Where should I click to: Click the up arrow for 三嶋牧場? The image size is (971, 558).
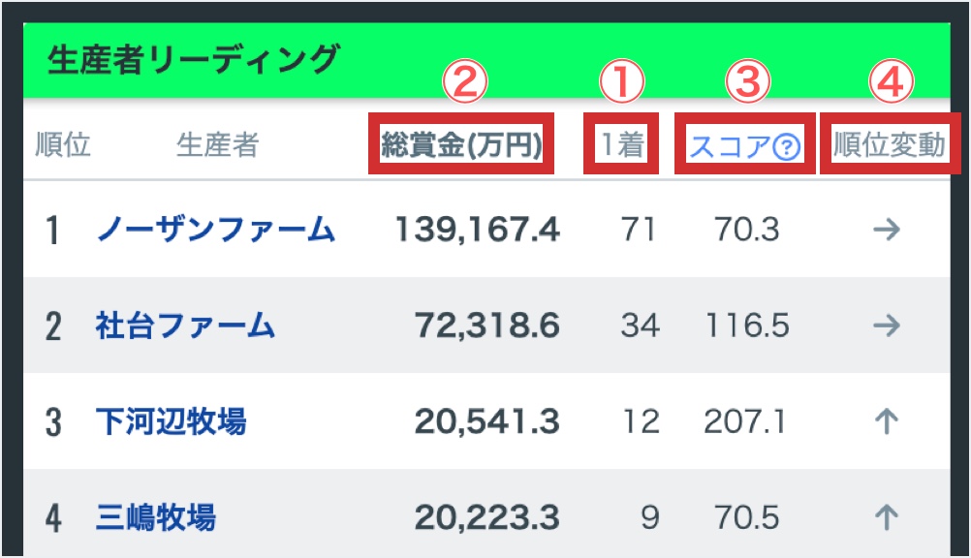tap(886, 517)
